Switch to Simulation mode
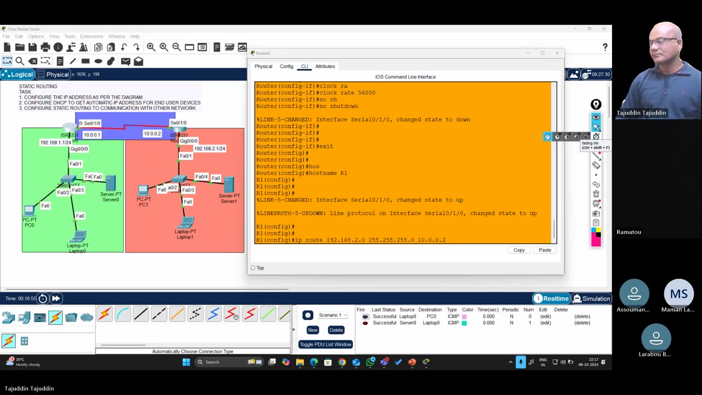This screenshot has width=702, height=395. click(x=591, y=298)
